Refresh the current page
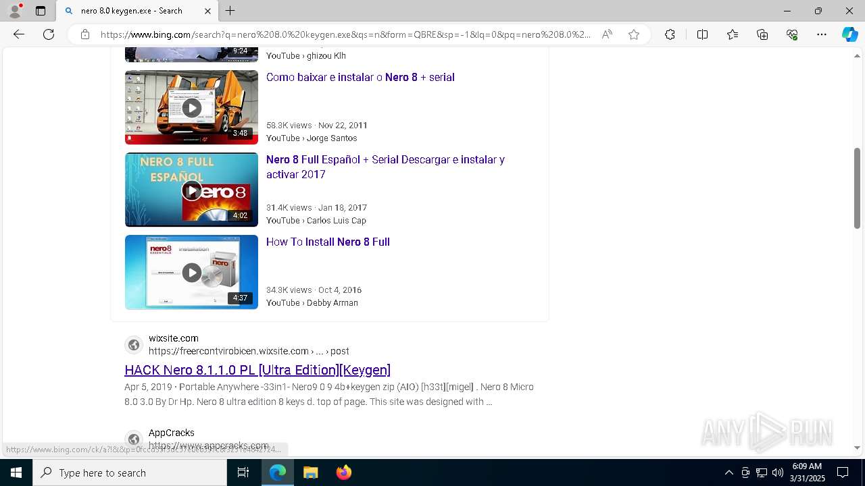The width and height of the screenshot is (865, 486). point(49,34)
